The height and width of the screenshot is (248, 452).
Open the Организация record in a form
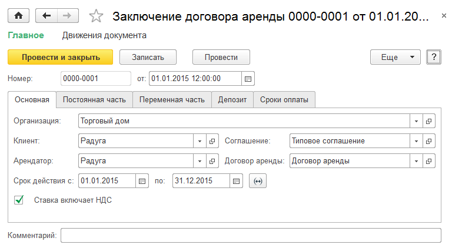(428, 121)
